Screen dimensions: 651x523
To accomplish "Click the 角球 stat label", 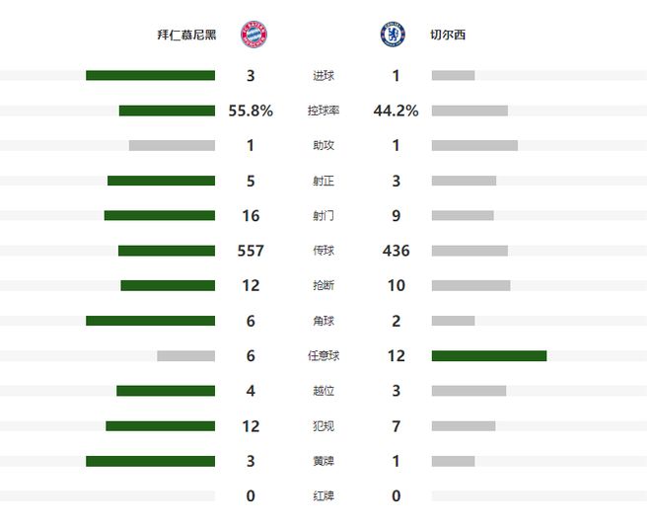I will point(324,321).
